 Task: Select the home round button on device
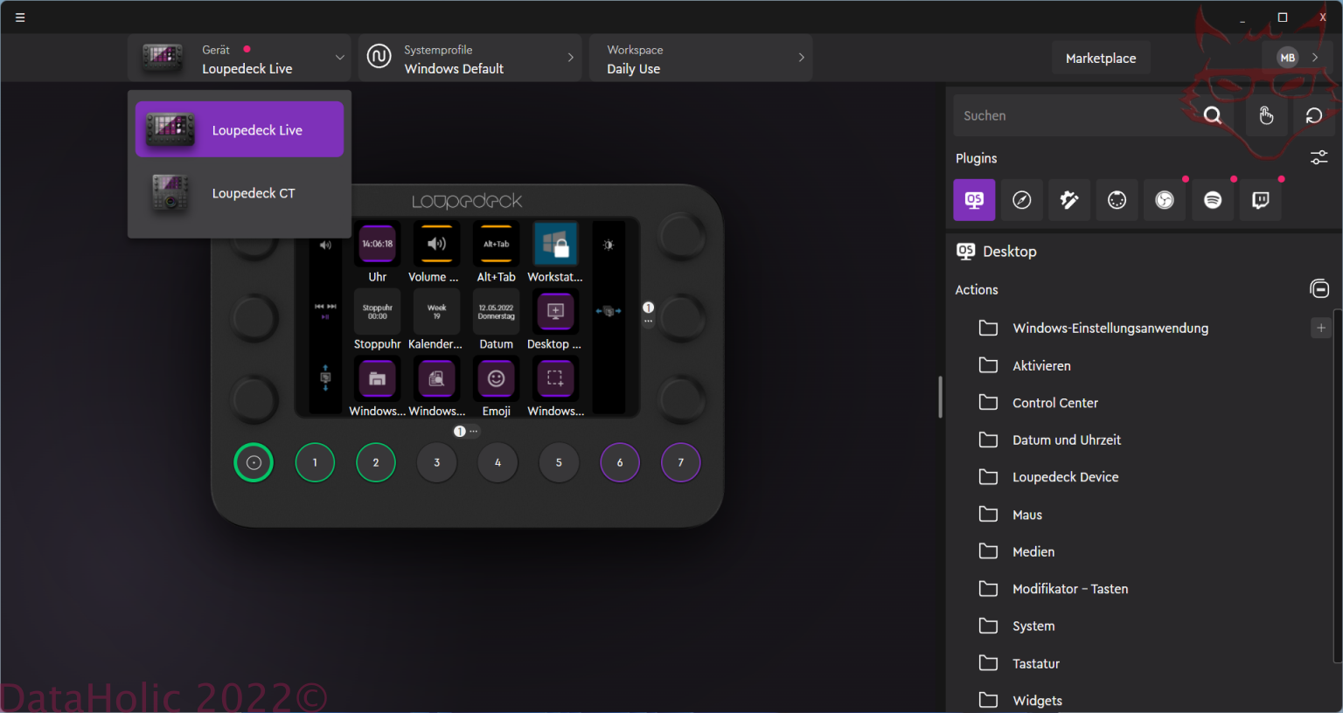tap(254, 462)
